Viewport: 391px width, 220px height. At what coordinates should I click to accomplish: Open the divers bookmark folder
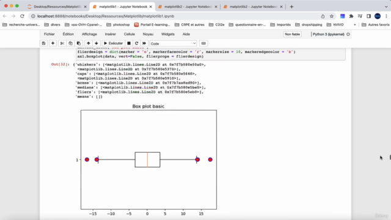point(52,24)
